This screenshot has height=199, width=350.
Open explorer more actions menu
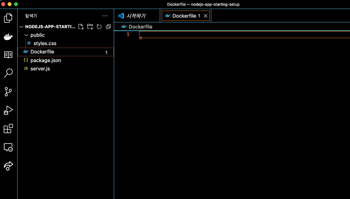pos(105,16)
